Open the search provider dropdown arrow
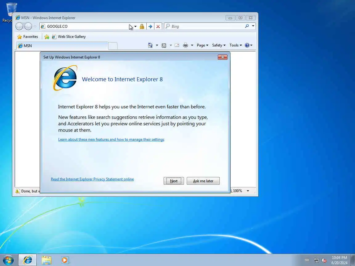 coord(253,26)
